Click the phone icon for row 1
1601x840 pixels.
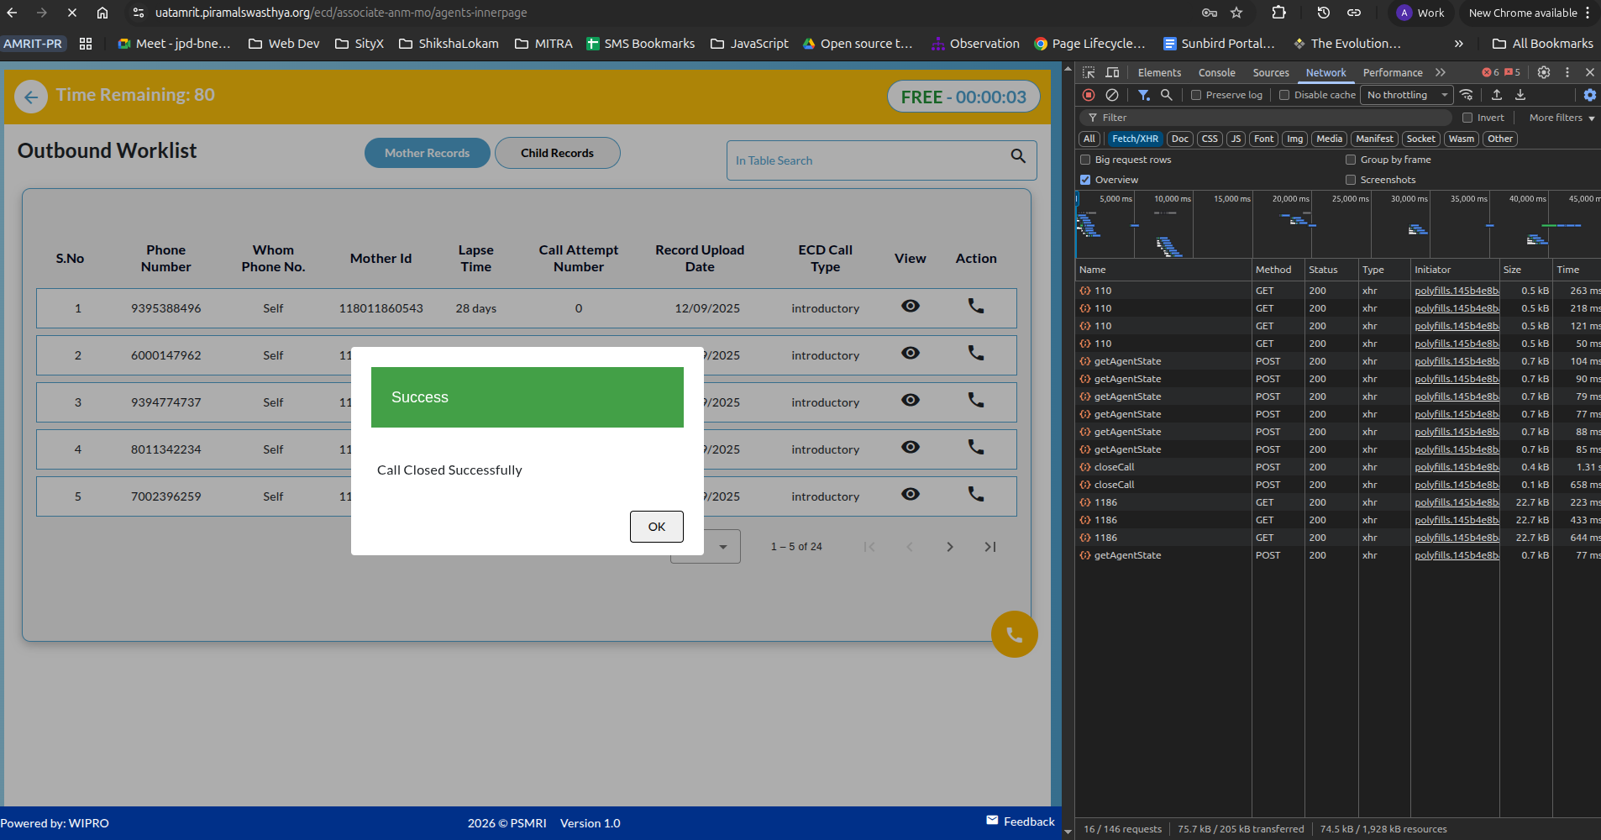point(975,307)
